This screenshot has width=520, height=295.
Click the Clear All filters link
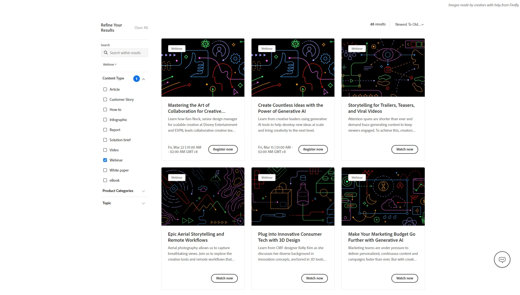pos(141,28)
